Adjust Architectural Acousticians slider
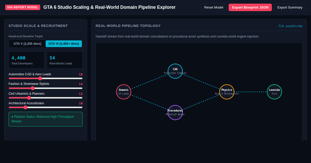This screenshot has height=163, width=311. click(x=46, y=107)
